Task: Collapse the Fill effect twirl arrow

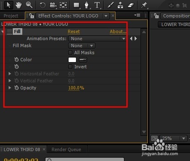Action: pyautogui.click(x=2, y=32)
